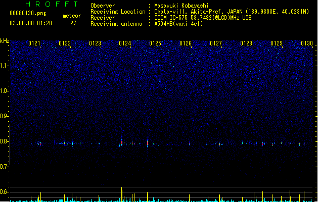Click the 0.6 kHz frequency axis label
The height and width of the screenshot is (202, 318).
pos(4,192)
